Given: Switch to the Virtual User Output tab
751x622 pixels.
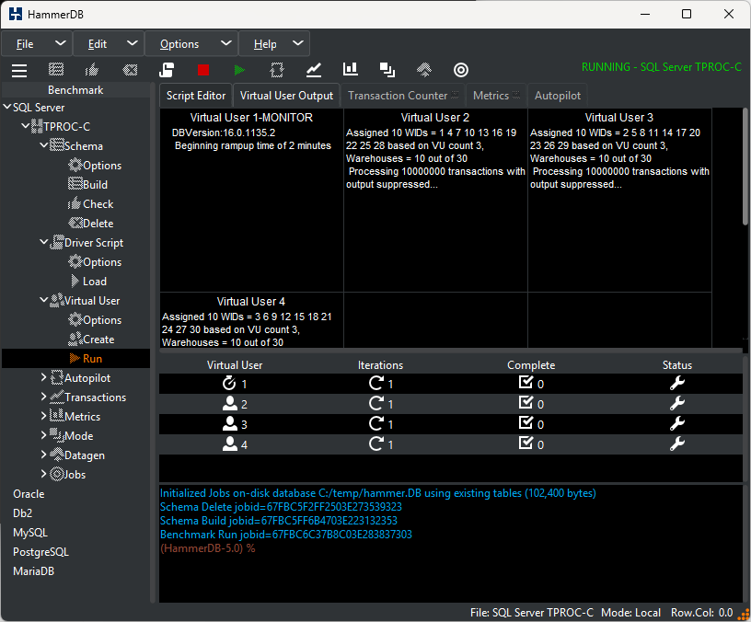Looking at the screenshot, I should (286, 96).
